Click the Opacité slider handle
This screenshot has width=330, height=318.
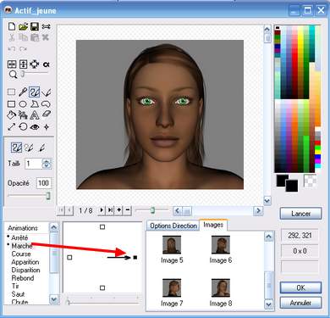pos(48,196)
